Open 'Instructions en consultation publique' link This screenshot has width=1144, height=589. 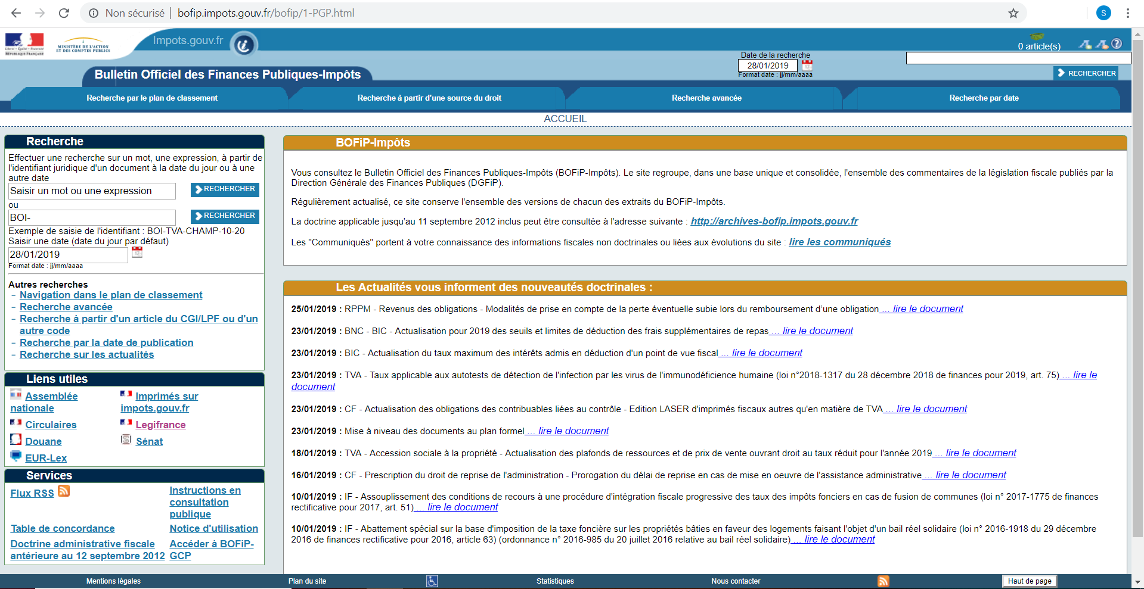(205, 503)
